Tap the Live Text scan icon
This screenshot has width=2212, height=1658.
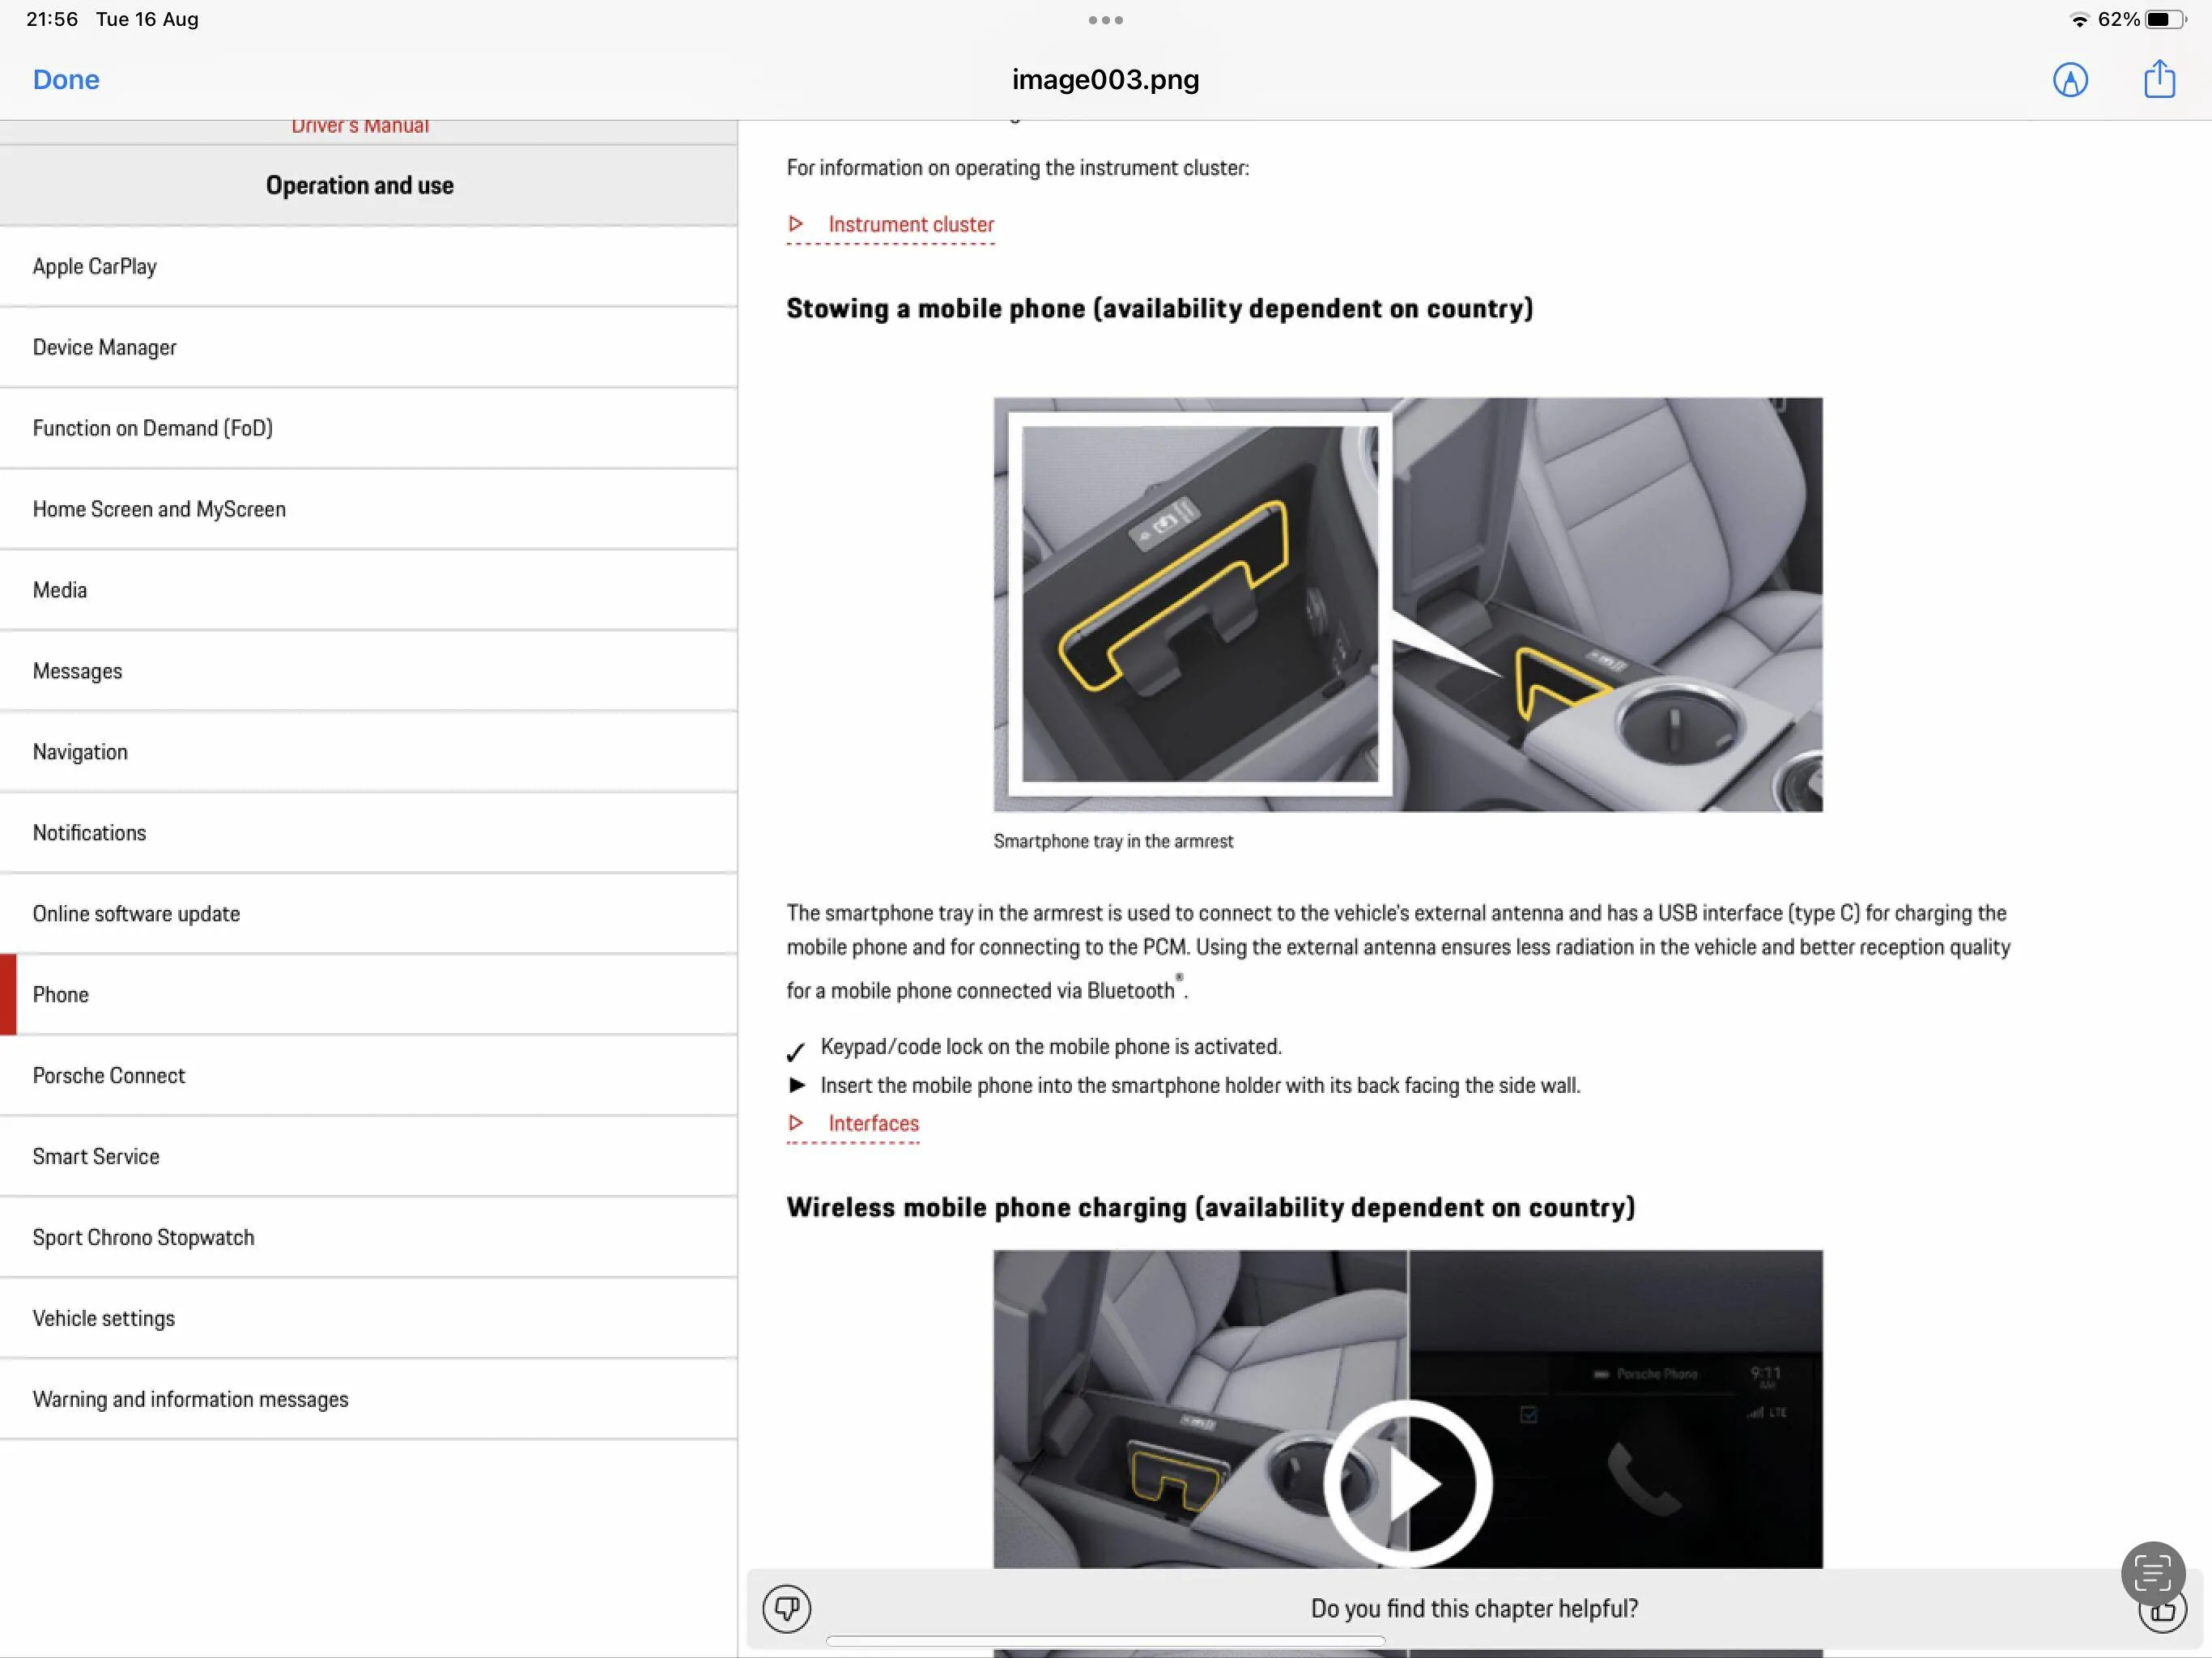tap(2152, 1573)
